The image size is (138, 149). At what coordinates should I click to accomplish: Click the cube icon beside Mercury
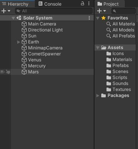(x=24, y=66)
